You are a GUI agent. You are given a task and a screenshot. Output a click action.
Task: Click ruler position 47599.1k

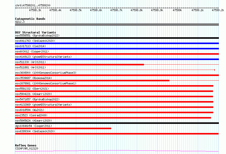198,10
